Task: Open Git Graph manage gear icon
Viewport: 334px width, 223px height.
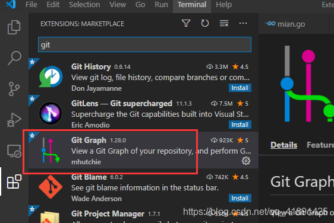Action: click(x=246, y=161)
